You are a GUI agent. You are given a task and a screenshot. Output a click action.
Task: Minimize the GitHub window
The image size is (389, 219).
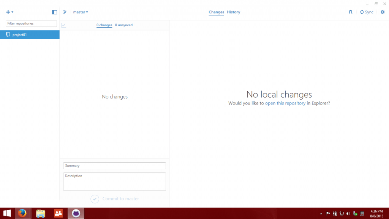pos(367,4)
